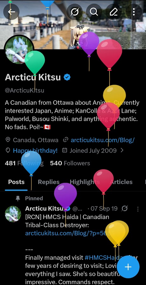Tap the edit profile pencil icon
The image size is (146, 285).
(x=114, y=12)
